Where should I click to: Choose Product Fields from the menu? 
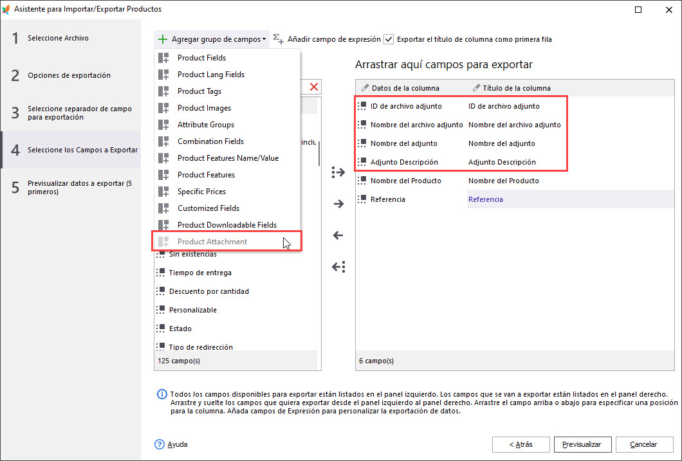point(227,58)
